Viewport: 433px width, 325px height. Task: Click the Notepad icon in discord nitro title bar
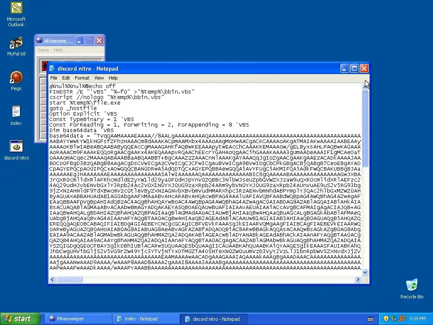click(52, 69)
